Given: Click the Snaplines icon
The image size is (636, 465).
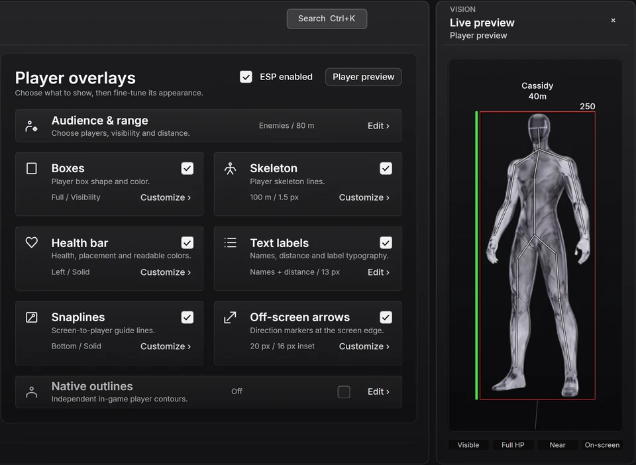Looking at the screenshot, I should (x=32, y=317).
